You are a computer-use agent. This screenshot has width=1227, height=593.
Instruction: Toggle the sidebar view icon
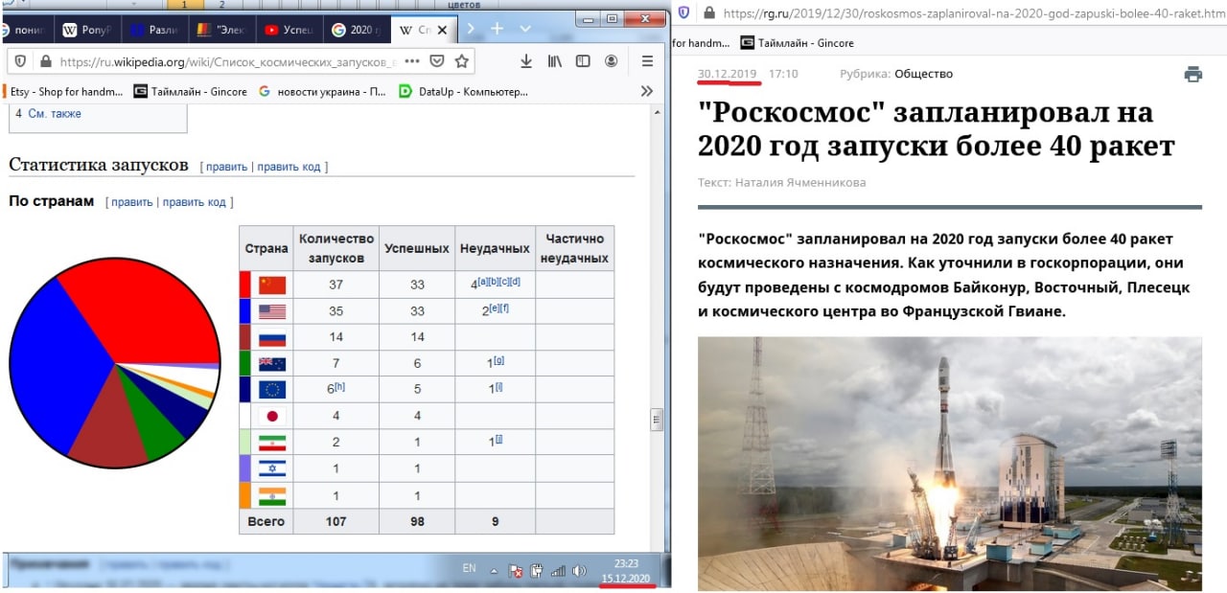pos(583,61)
